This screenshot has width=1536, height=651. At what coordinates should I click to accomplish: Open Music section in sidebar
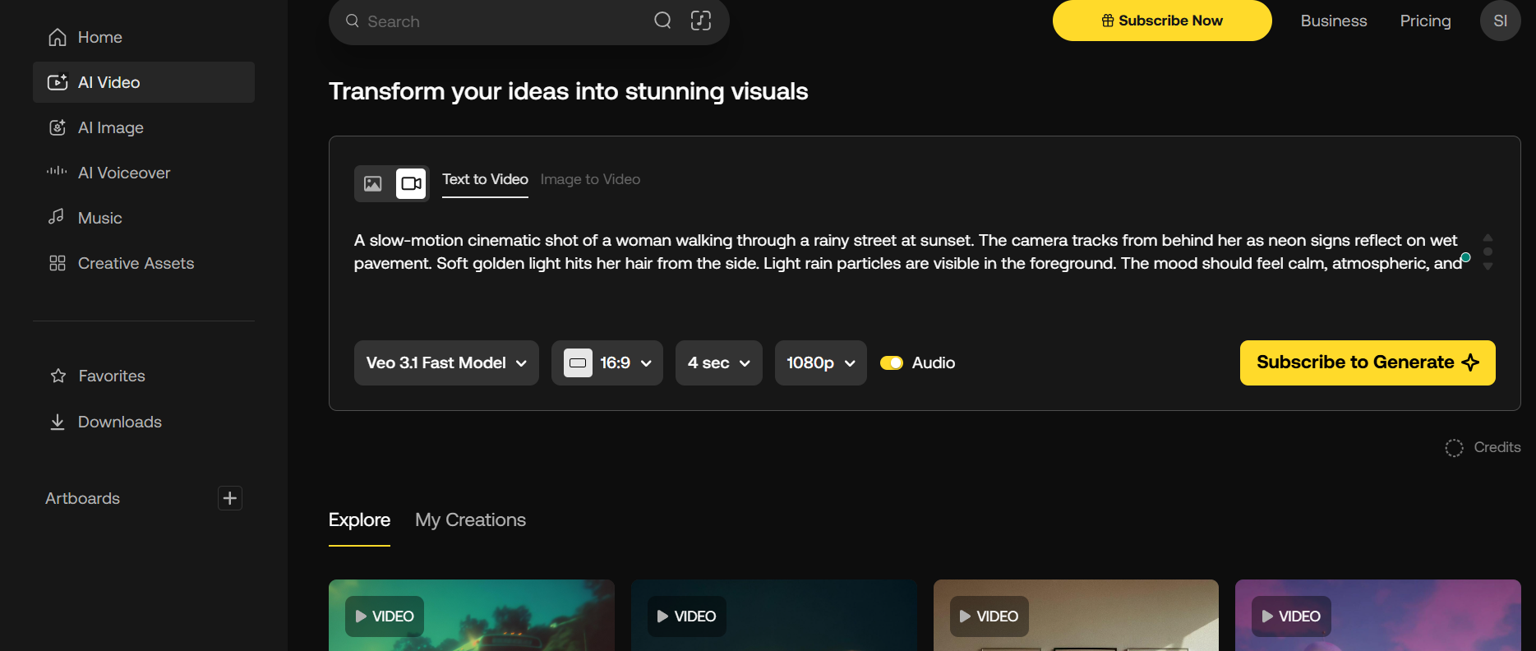tap(99, 218)
